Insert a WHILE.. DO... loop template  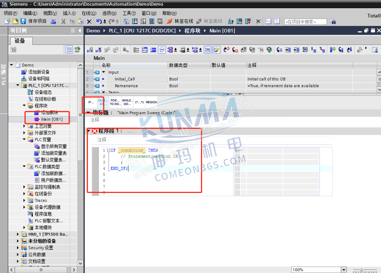point(127,102)
